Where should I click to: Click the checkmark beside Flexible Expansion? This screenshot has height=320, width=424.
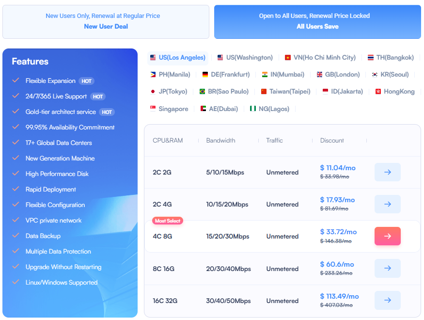[x=16, y=81]
